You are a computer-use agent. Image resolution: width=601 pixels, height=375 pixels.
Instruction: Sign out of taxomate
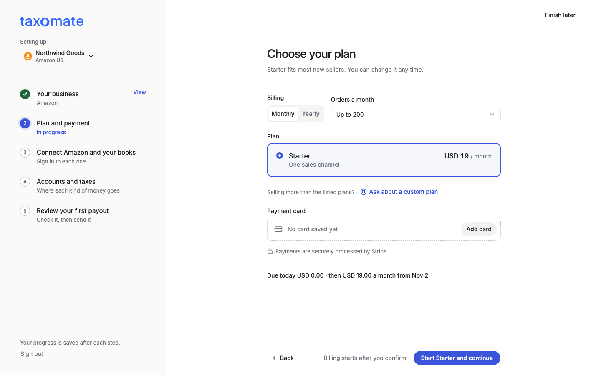tap(32, 354)
